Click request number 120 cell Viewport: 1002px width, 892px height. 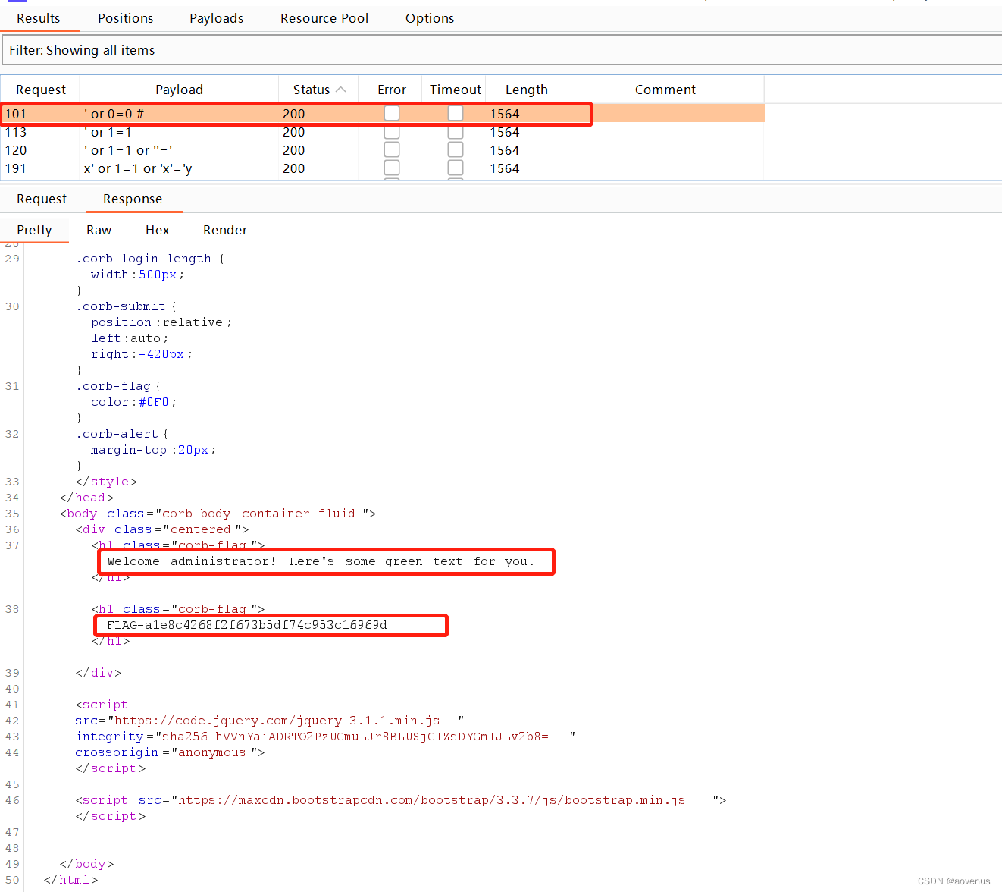(x=16, y=150)
